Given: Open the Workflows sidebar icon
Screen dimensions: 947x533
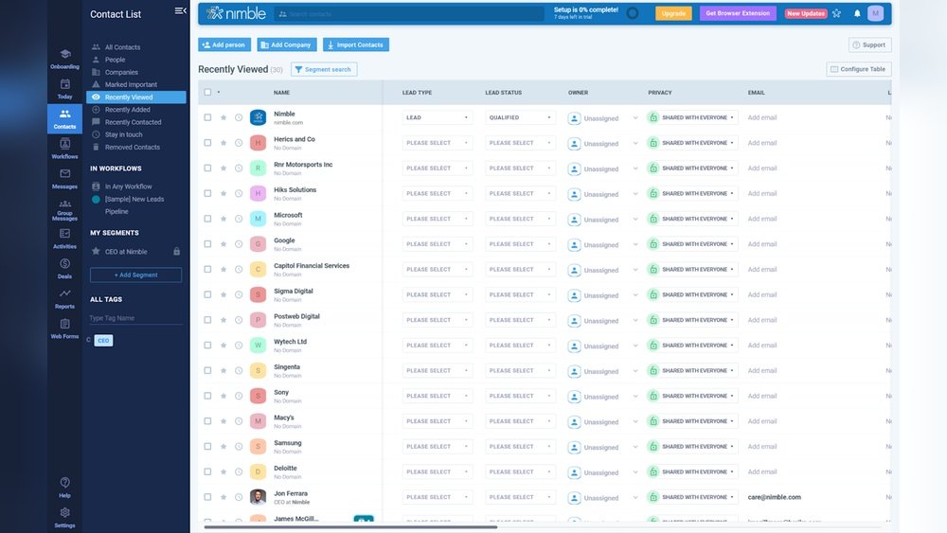Looking at the screenshot, I should (x=64, y=147).
